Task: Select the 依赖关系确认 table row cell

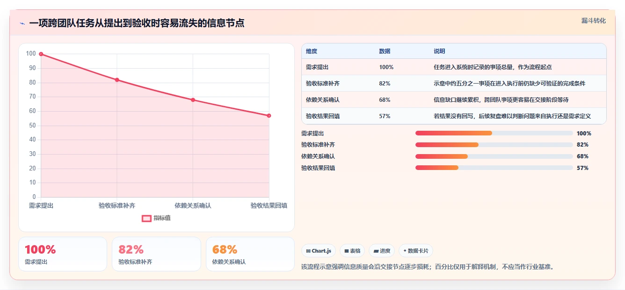Action: point(323,100)
